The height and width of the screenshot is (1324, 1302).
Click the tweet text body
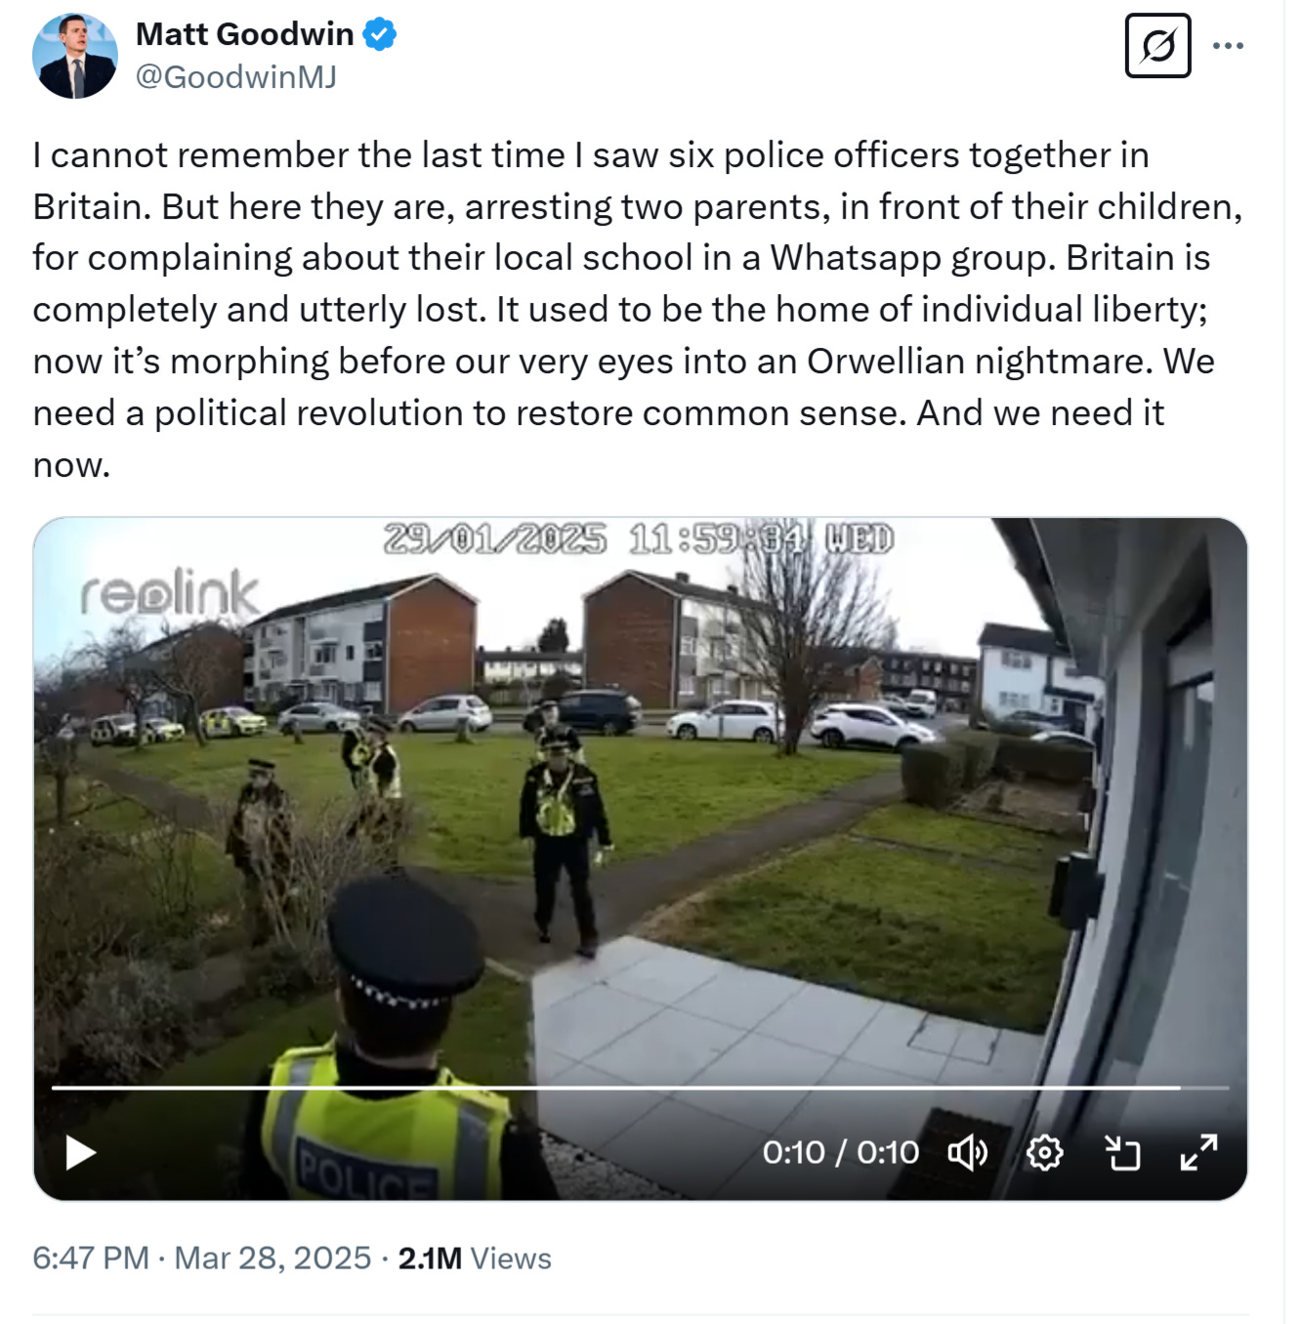click(638, 310)
